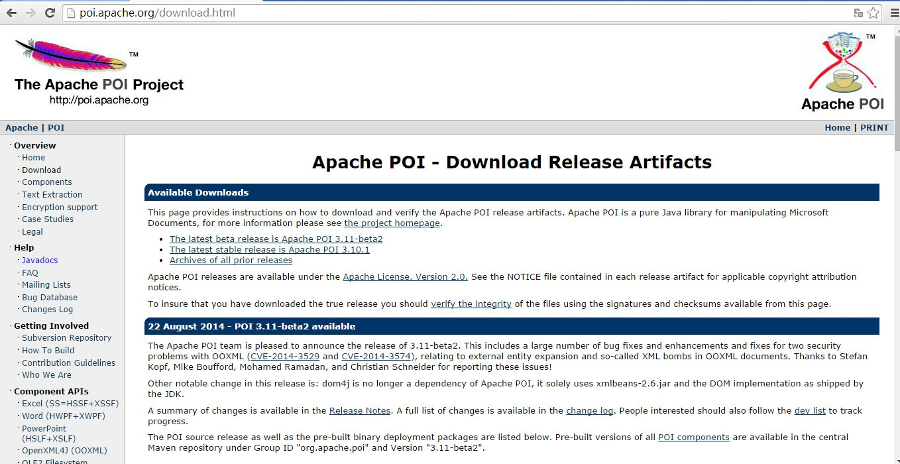Follow 'the project homepage' link

(x=392, y=223)
